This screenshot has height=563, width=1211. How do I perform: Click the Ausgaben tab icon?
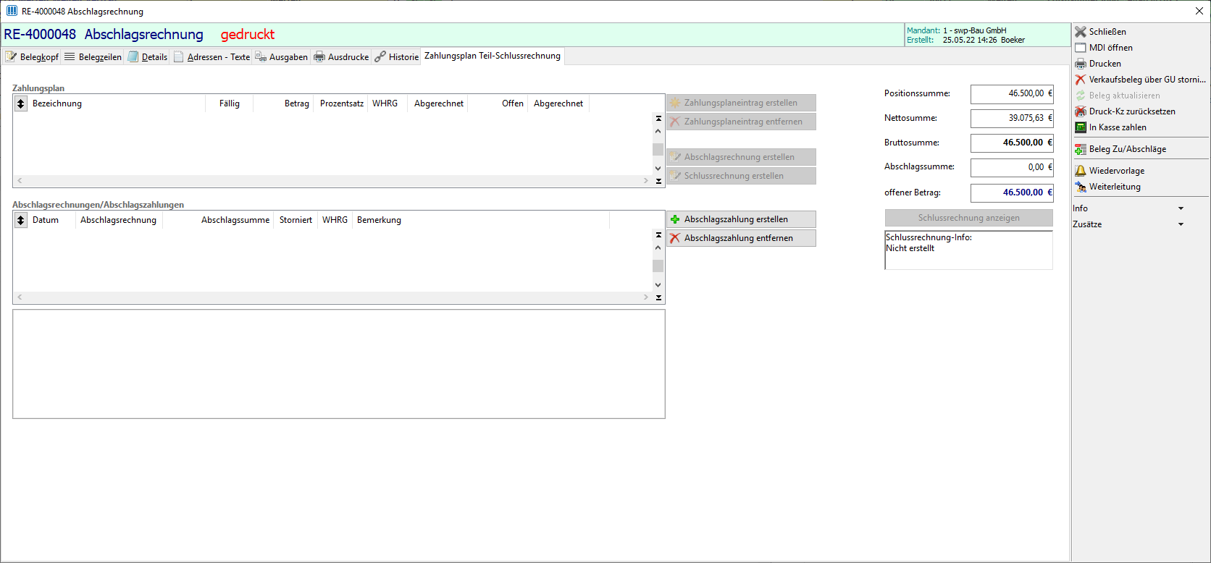pos(261,56)
